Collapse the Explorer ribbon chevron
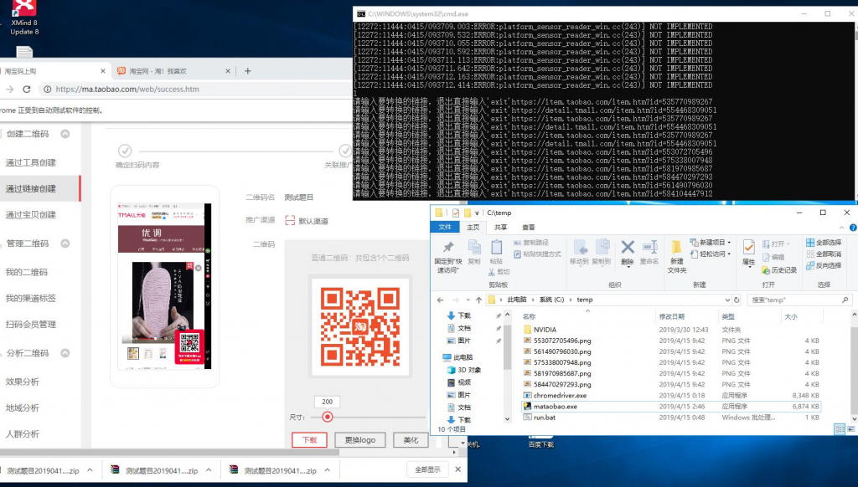 coord(841,228)
